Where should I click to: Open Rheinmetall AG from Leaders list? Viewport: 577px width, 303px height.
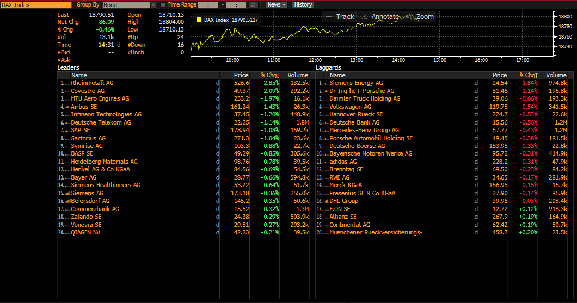92,83
